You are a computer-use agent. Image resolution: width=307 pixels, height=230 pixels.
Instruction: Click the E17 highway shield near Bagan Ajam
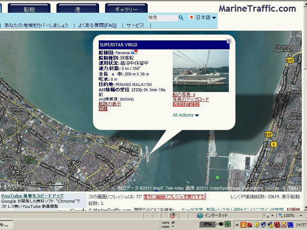(x=290, y=60)
